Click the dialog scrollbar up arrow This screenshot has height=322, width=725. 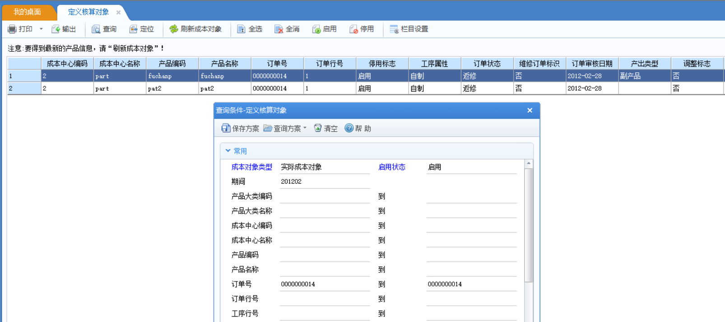[529, 163]
